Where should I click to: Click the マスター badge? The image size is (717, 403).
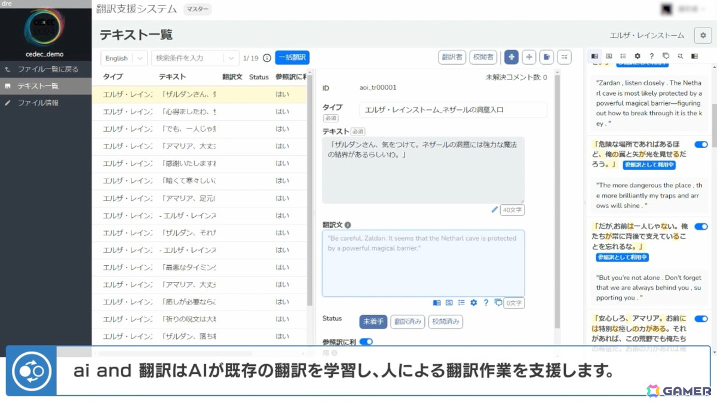[197, 9]
